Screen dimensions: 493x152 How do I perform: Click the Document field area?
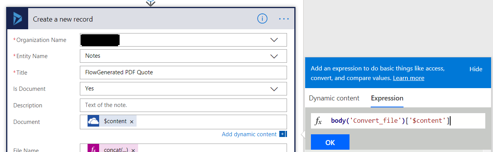click(x=183, y=122)
